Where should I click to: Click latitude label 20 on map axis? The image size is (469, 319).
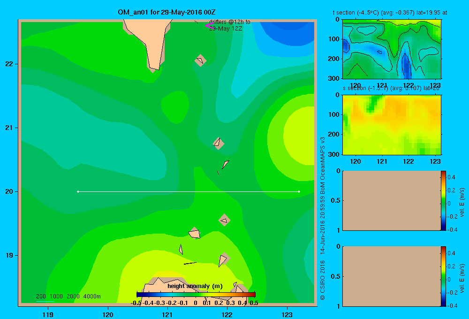click(9, 191)
